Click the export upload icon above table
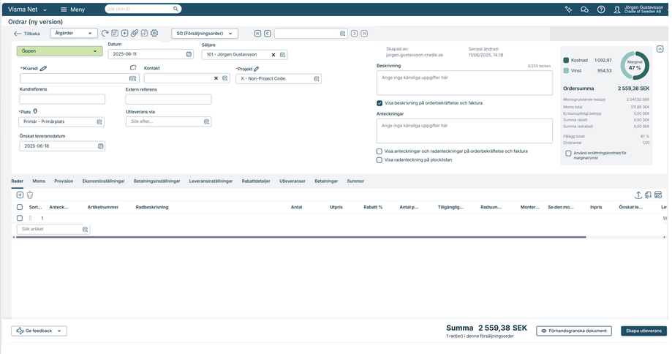 coord(638,195)
